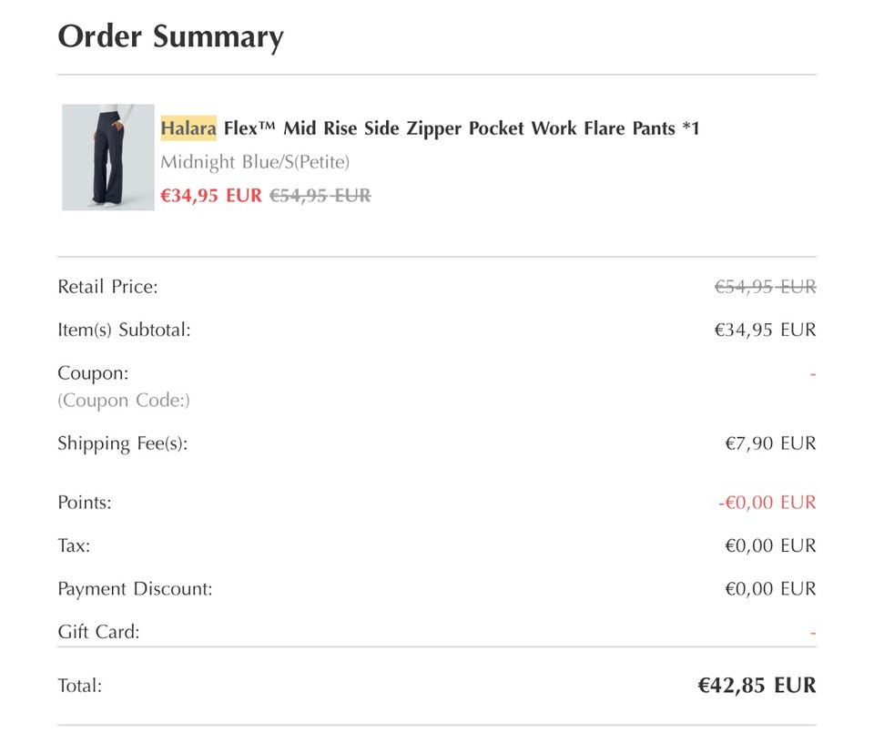This screenshot has width=874, height=743.
Task: Click the red €34,95 EUR sale price
Action: point(211,195)
